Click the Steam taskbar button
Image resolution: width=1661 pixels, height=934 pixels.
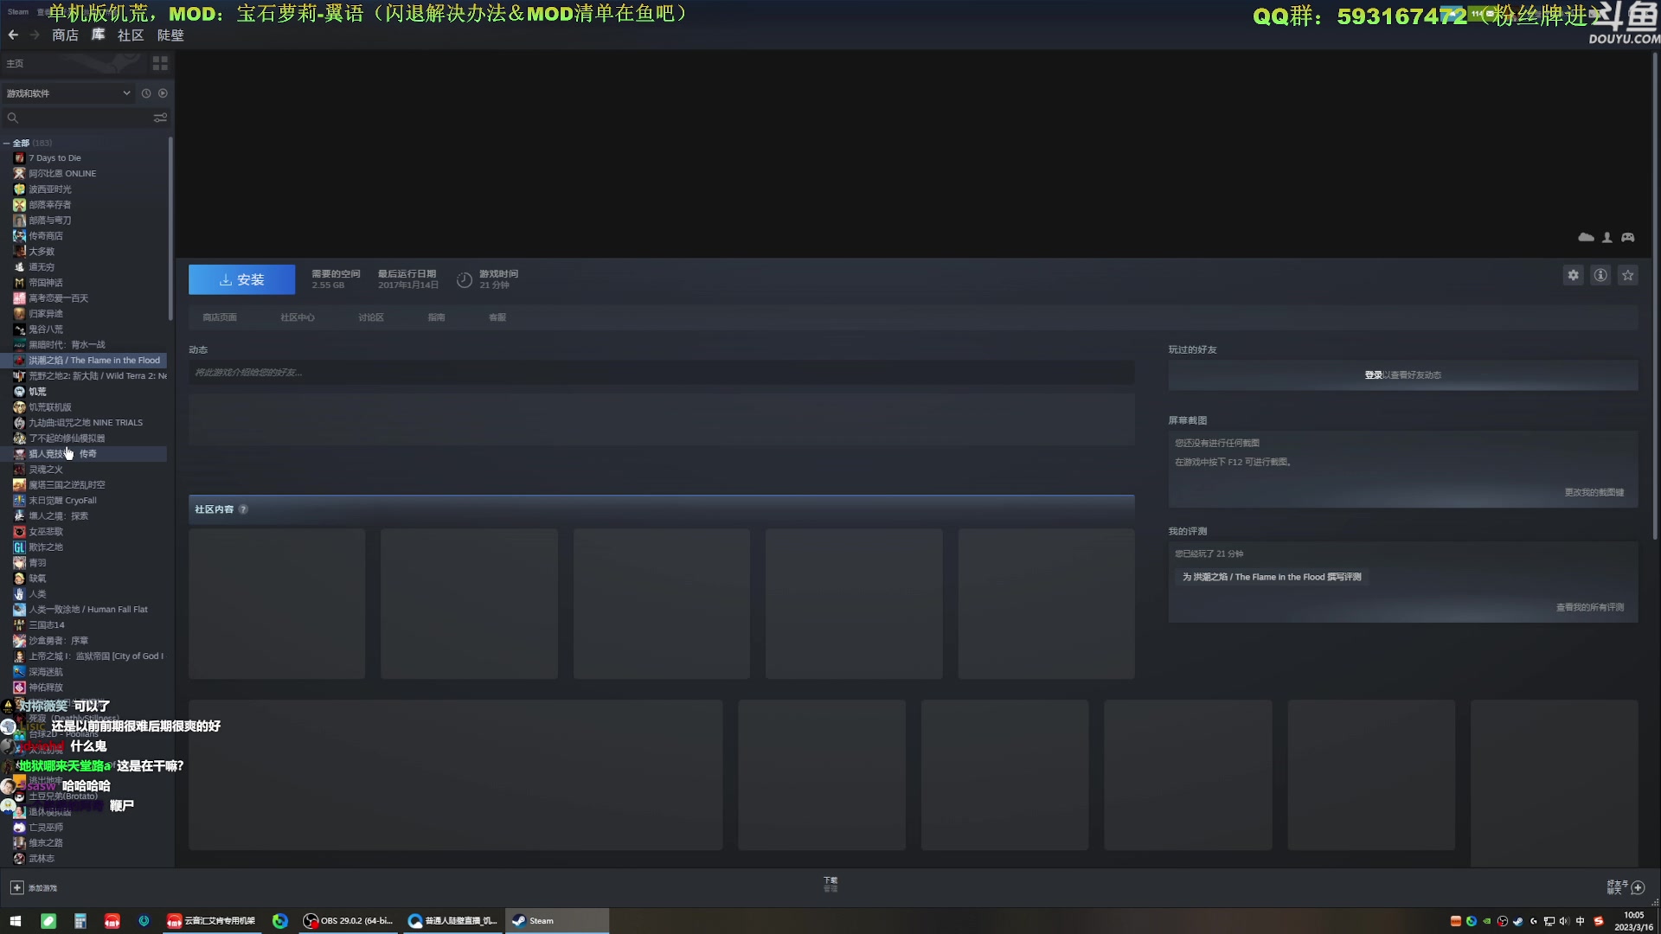(557, 921)
